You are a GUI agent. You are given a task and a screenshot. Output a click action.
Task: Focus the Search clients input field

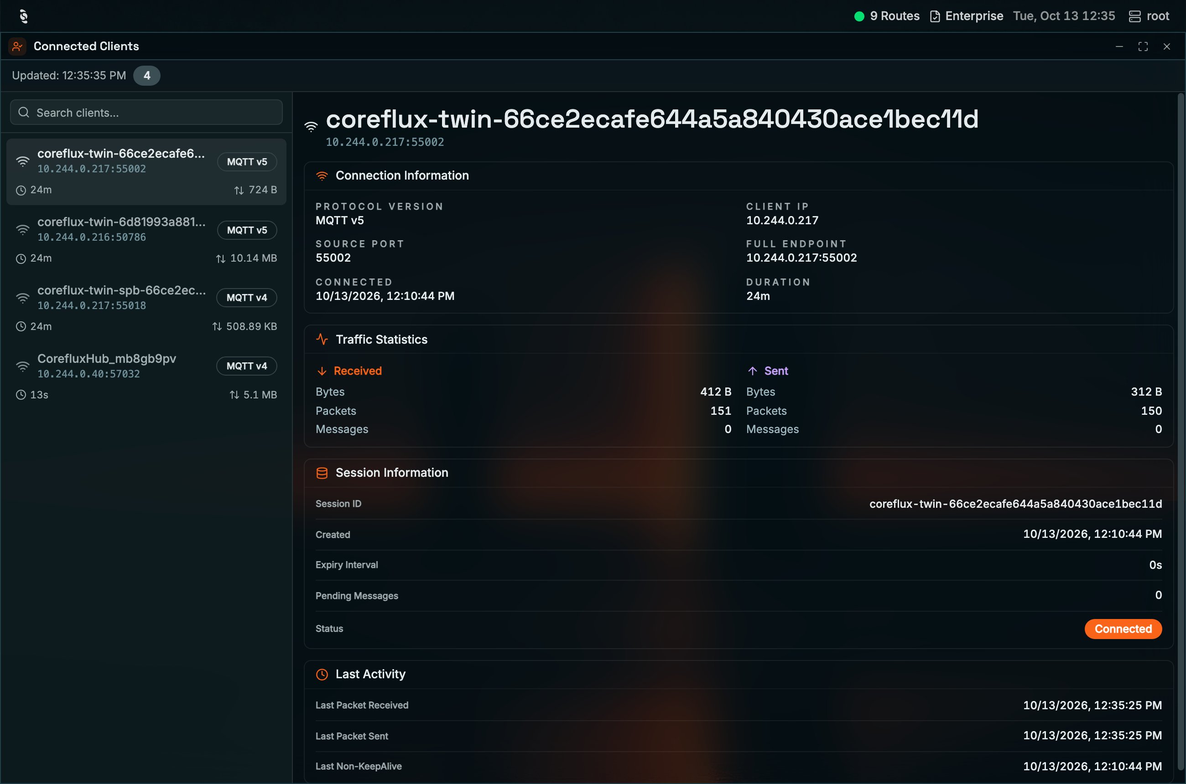(146, 113)
